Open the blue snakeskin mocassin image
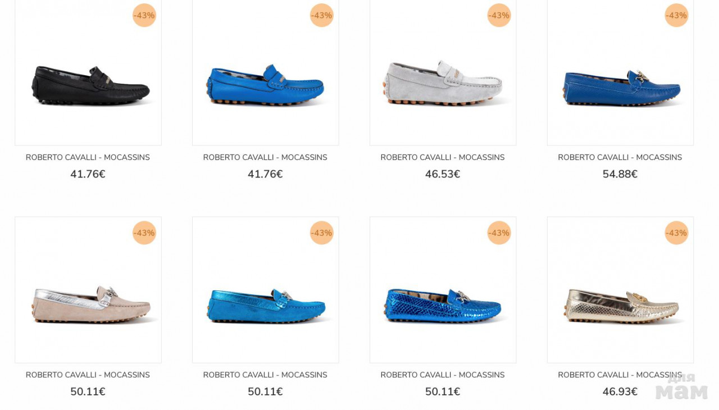 click(443, 290)
